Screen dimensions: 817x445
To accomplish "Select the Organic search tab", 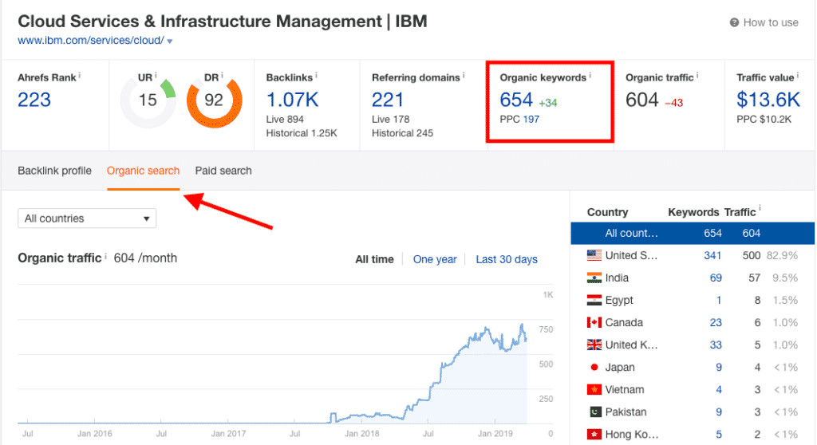I will click(x=144, y=171).
